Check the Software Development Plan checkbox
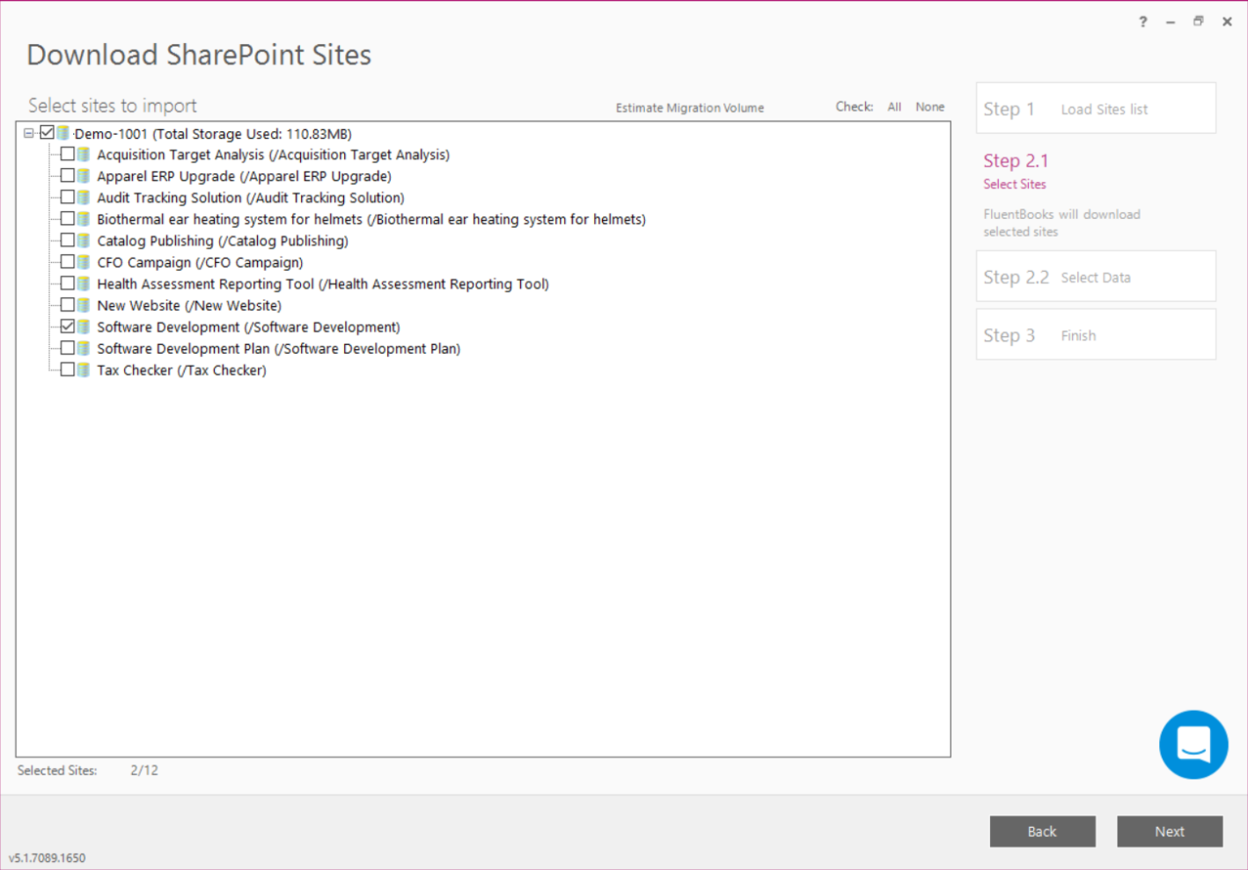1248x870 pixels. [x=68, y=348]
